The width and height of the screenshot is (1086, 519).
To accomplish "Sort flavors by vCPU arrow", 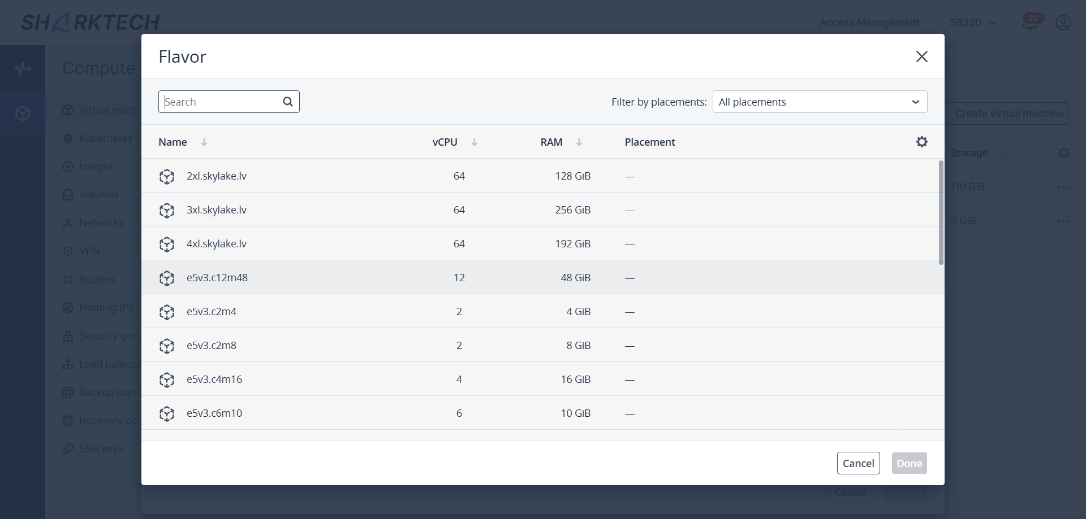I will [475, 142].
